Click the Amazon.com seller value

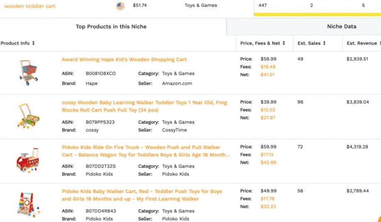[x=177, y=84]
